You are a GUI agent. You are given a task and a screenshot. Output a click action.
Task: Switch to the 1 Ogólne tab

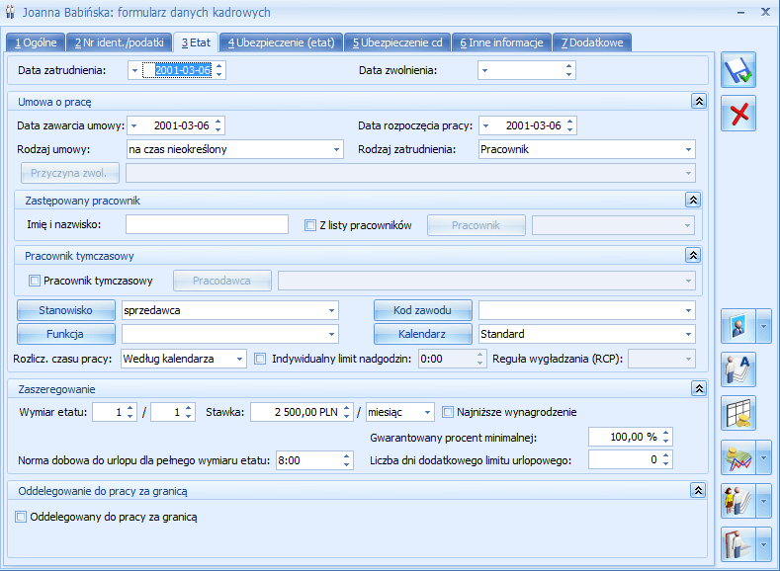click(36, 42)
